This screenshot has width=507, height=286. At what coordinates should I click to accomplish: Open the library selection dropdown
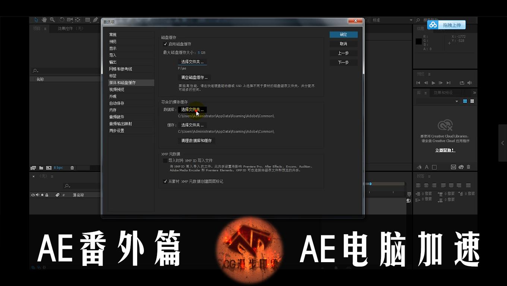tap(457, 101)
